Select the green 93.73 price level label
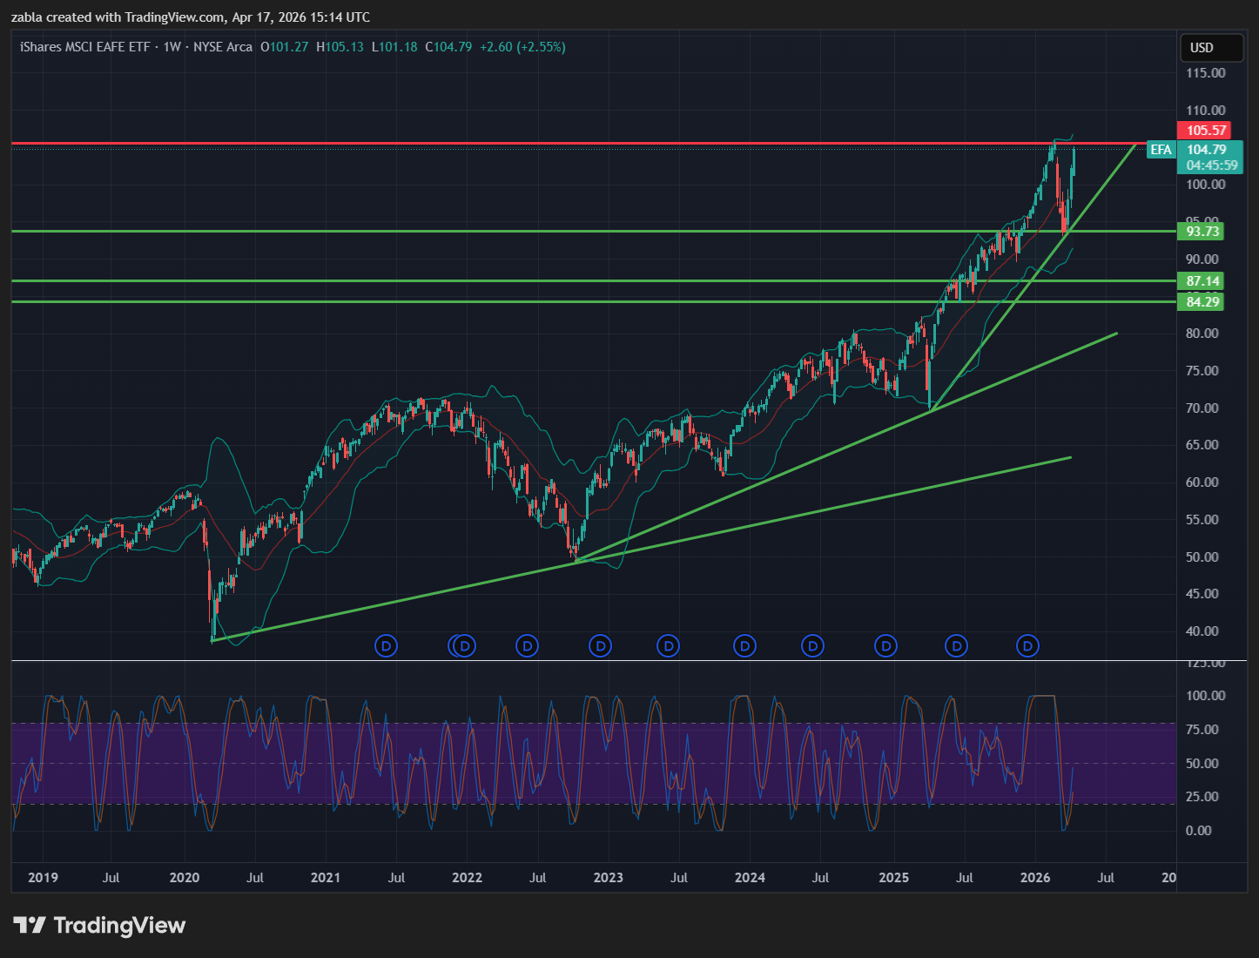Screen dimensions: 1259x958 coord(1202,232)
